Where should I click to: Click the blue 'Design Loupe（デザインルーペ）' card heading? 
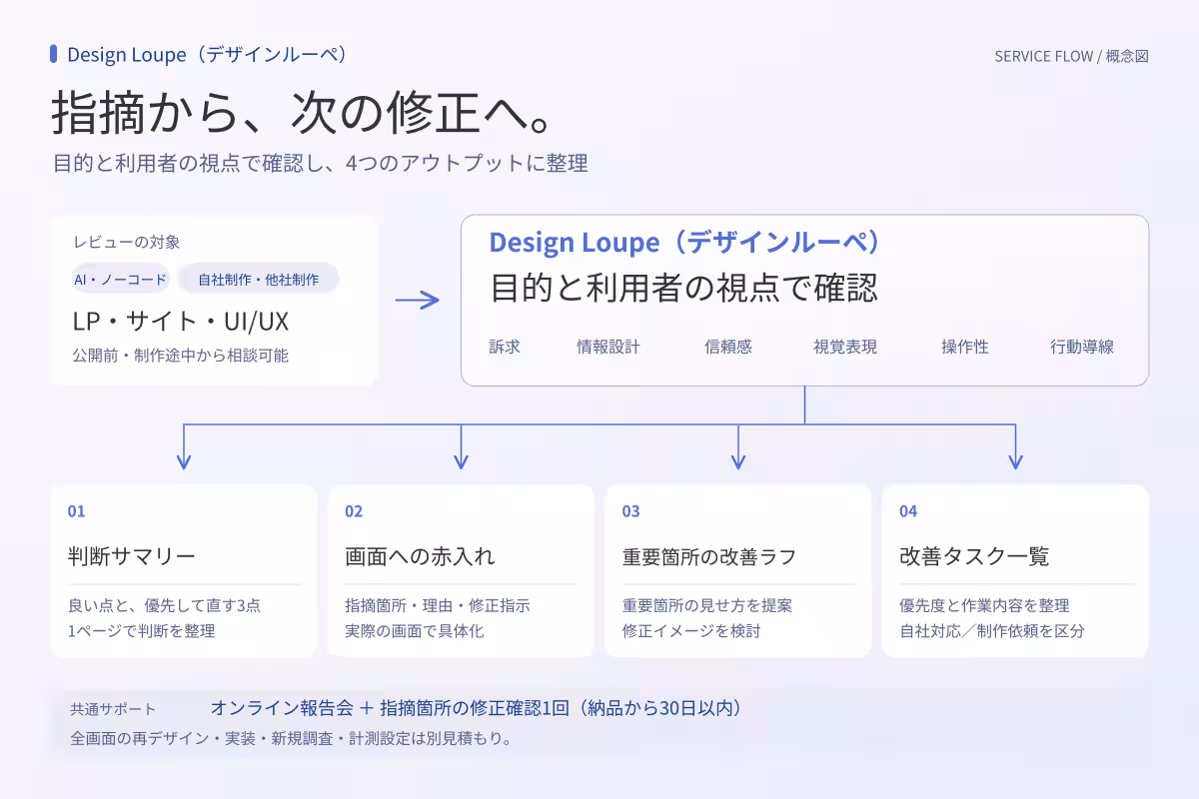pyautogui.click(x=686, y=243)
